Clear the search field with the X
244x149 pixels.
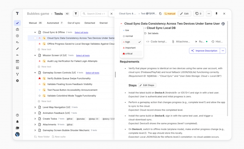point(111,14)
